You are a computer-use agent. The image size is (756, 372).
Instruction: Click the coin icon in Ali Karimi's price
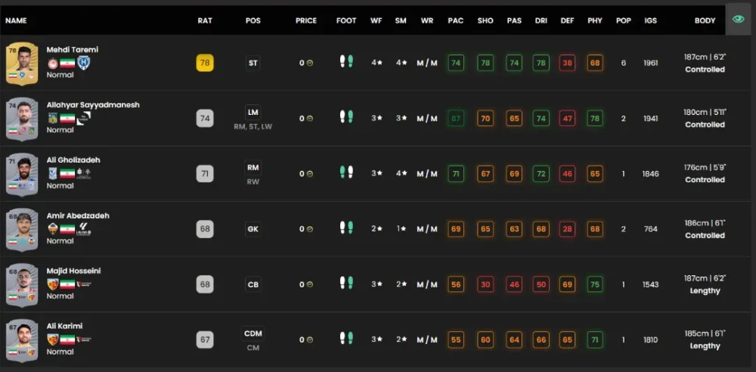310,339
